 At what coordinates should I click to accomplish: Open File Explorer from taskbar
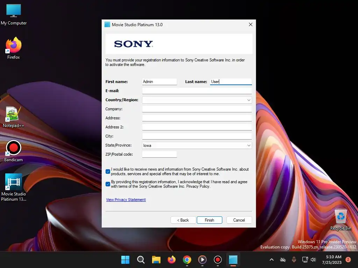tap(156, 260)
